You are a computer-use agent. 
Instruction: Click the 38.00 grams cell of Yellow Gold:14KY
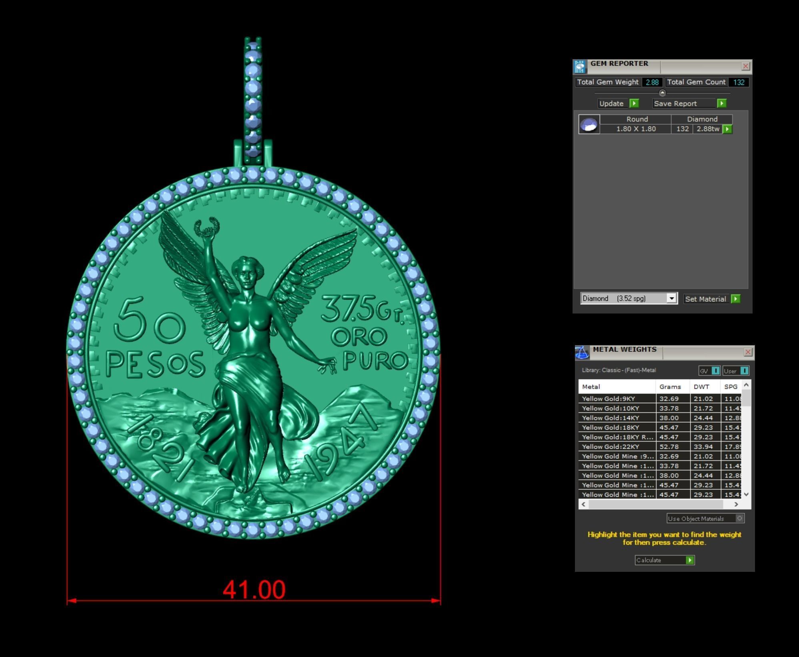(673, 418)
